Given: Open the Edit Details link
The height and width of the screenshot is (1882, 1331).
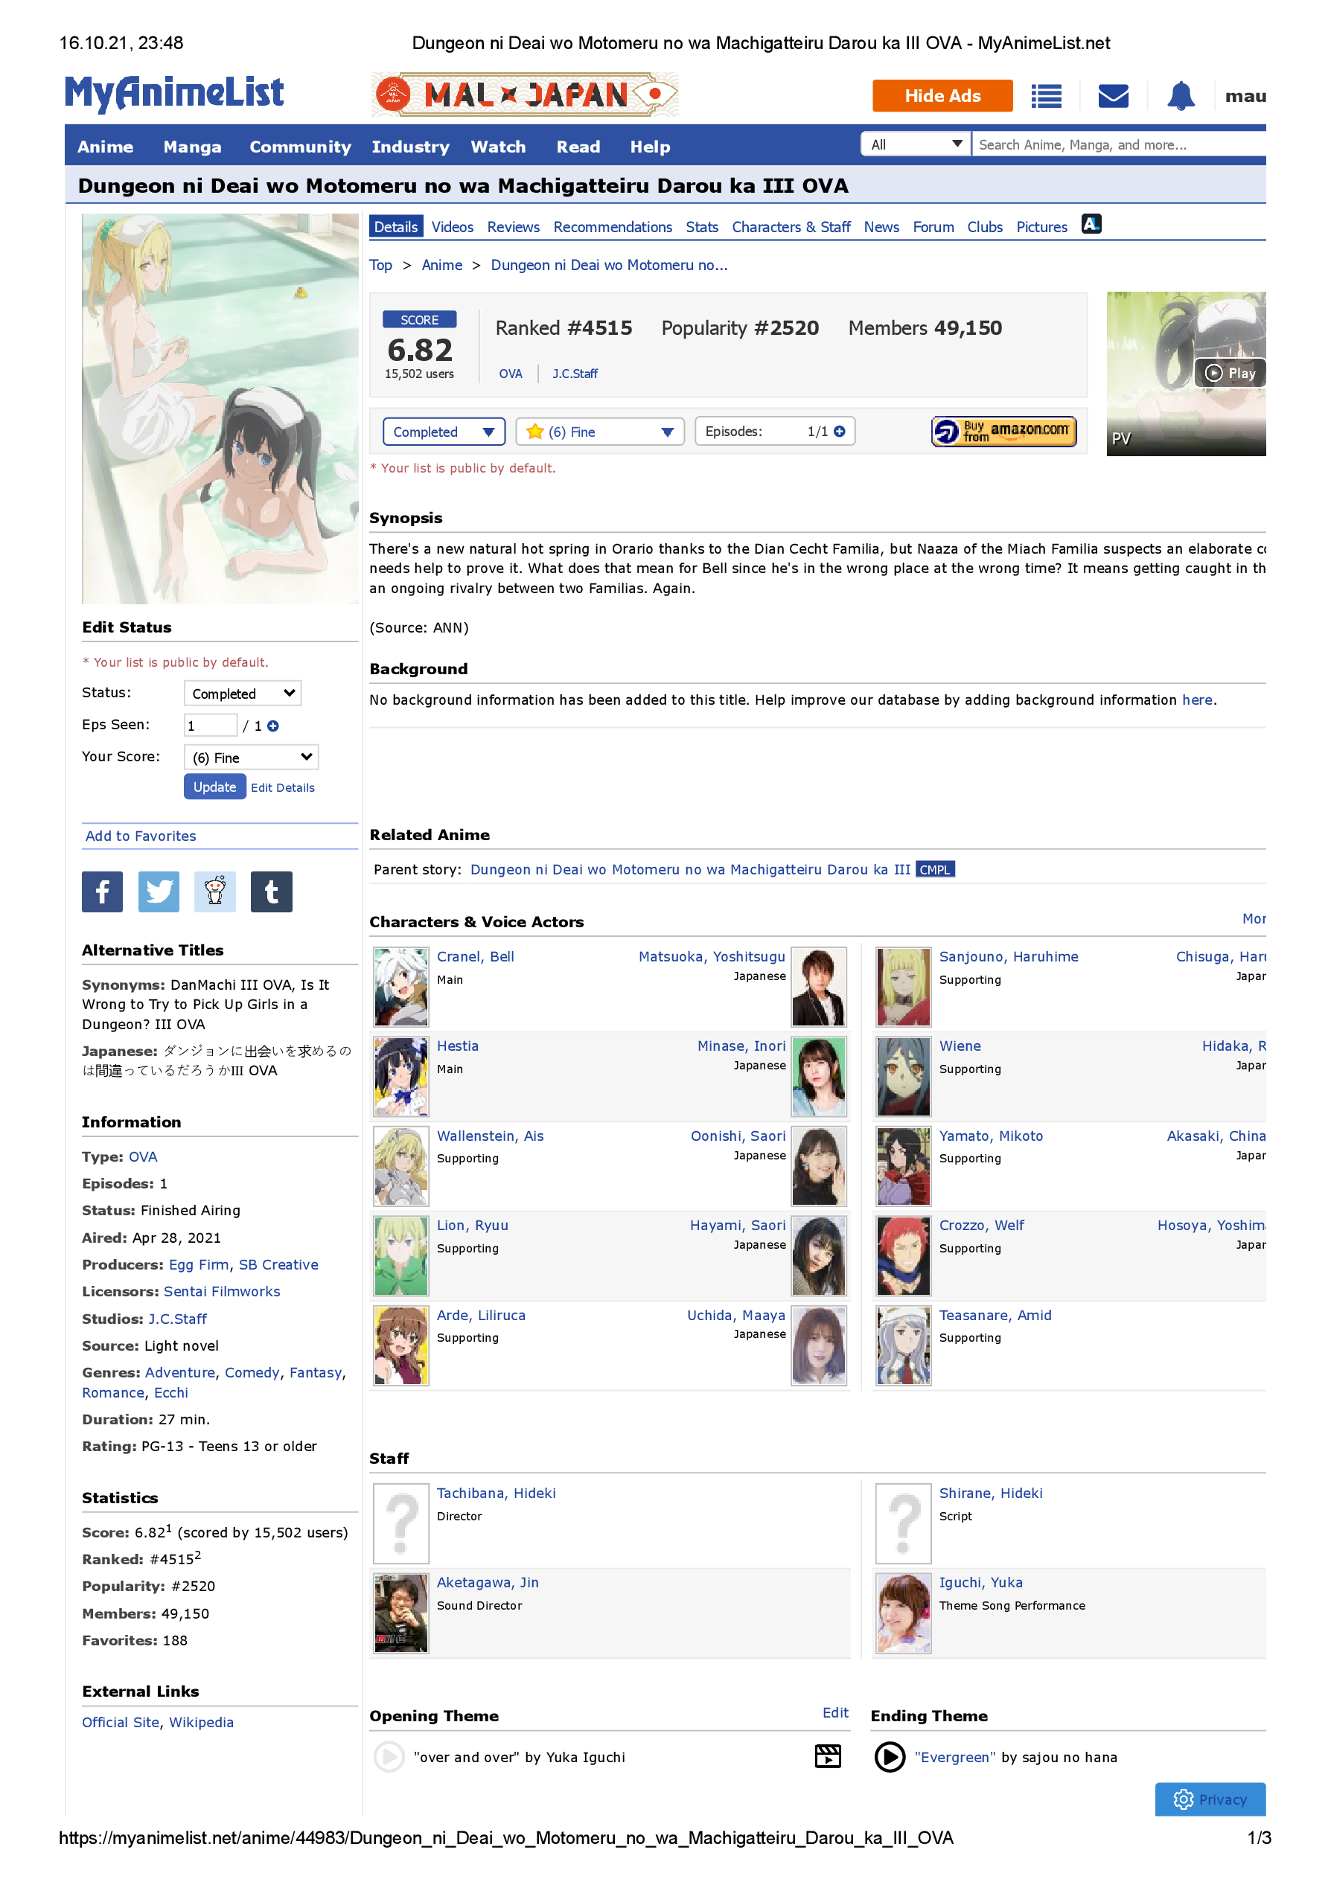Looking at the screenshot, I should tap(283, 788).
